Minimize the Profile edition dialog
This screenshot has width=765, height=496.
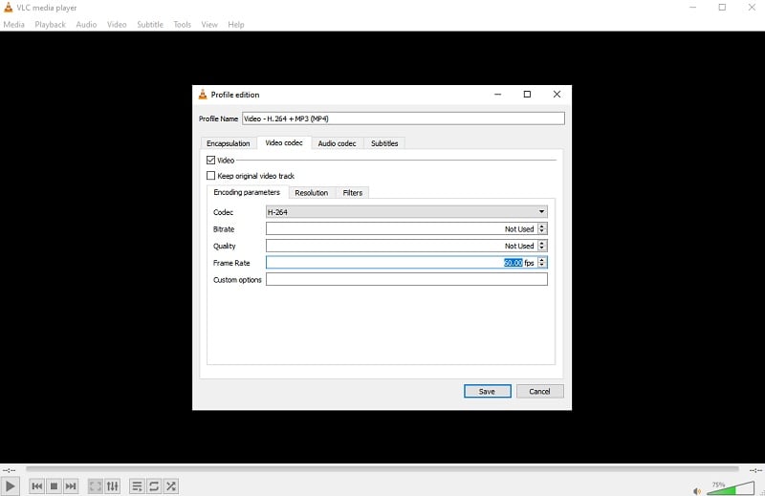pos(497,94)
